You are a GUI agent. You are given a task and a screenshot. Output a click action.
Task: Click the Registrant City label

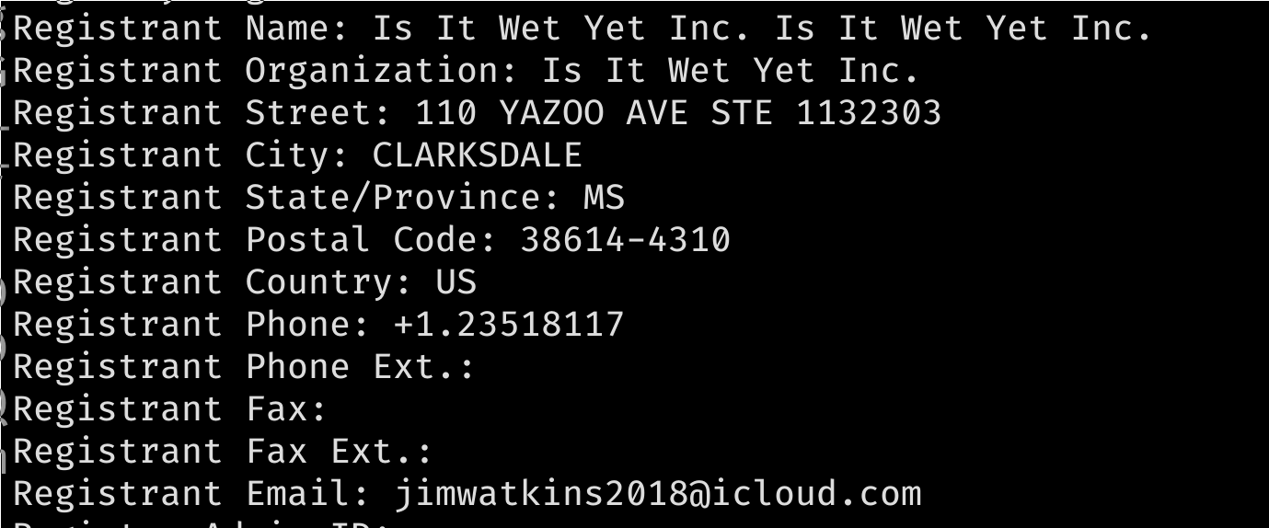pos(181,155)
